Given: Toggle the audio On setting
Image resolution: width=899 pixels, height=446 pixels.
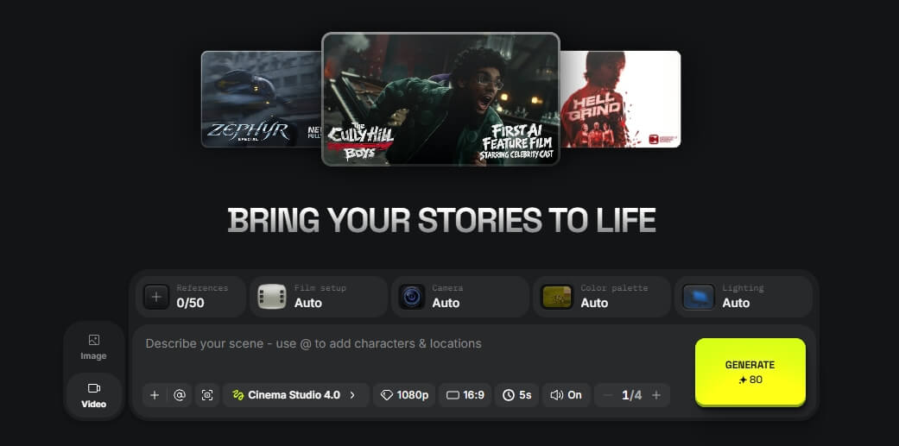Looking at the screenshot, I should pos(566,395).
